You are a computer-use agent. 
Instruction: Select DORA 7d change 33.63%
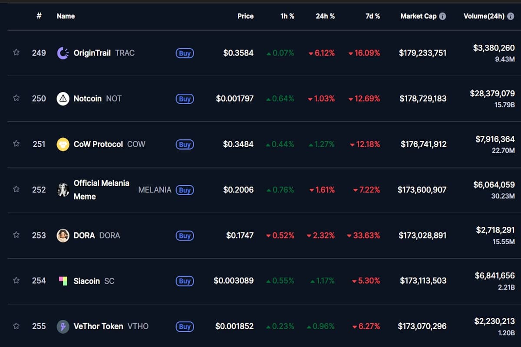(364, 235)
